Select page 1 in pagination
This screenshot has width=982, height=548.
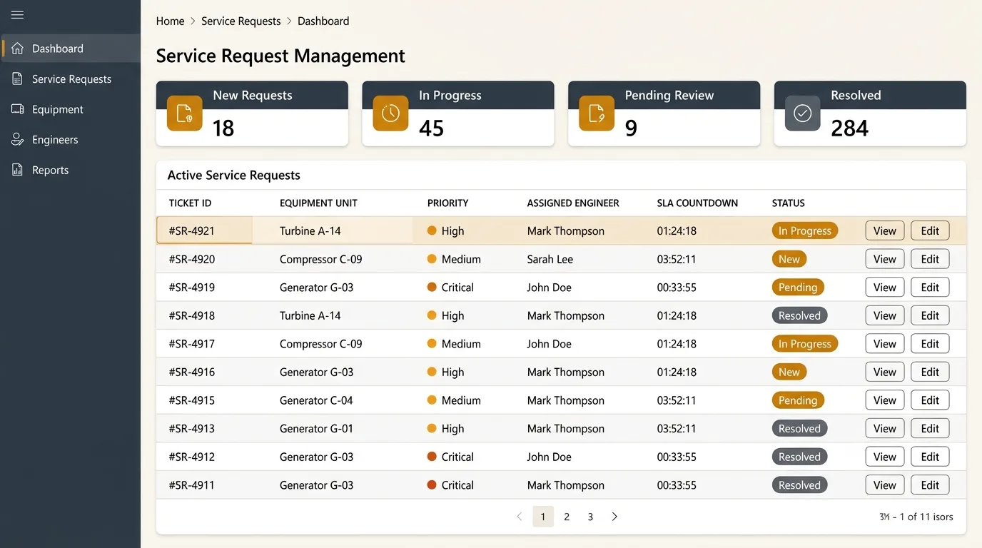[543, 517]
